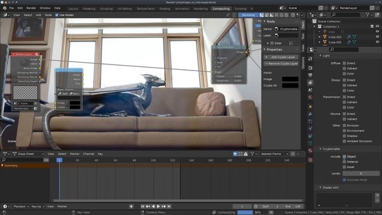Open the timeline editor type icon

[x=6, y=207]
